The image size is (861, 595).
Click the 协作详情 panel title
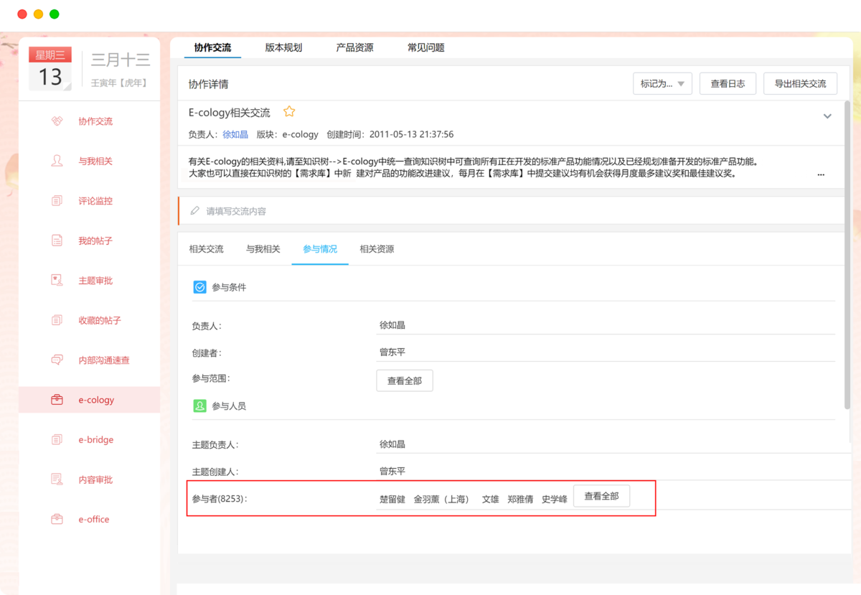[x=208, y=84]
